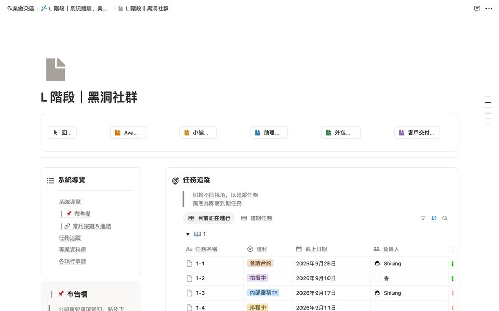The image size is (499, 311).
Task: Click the L 階段｜黑洞社群 breadcrumb
Action: coord(143,9)
